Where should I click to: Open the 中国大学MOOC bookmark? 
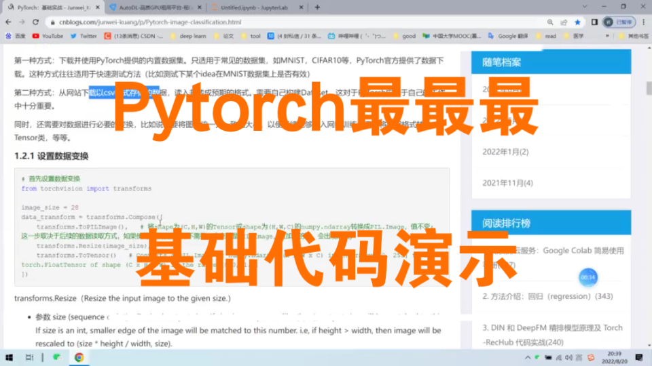click(x=452, y=36)
